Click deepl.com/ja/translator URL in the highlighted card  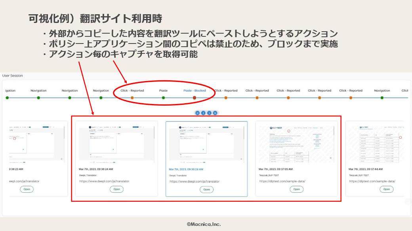click(x=195, y=182)
